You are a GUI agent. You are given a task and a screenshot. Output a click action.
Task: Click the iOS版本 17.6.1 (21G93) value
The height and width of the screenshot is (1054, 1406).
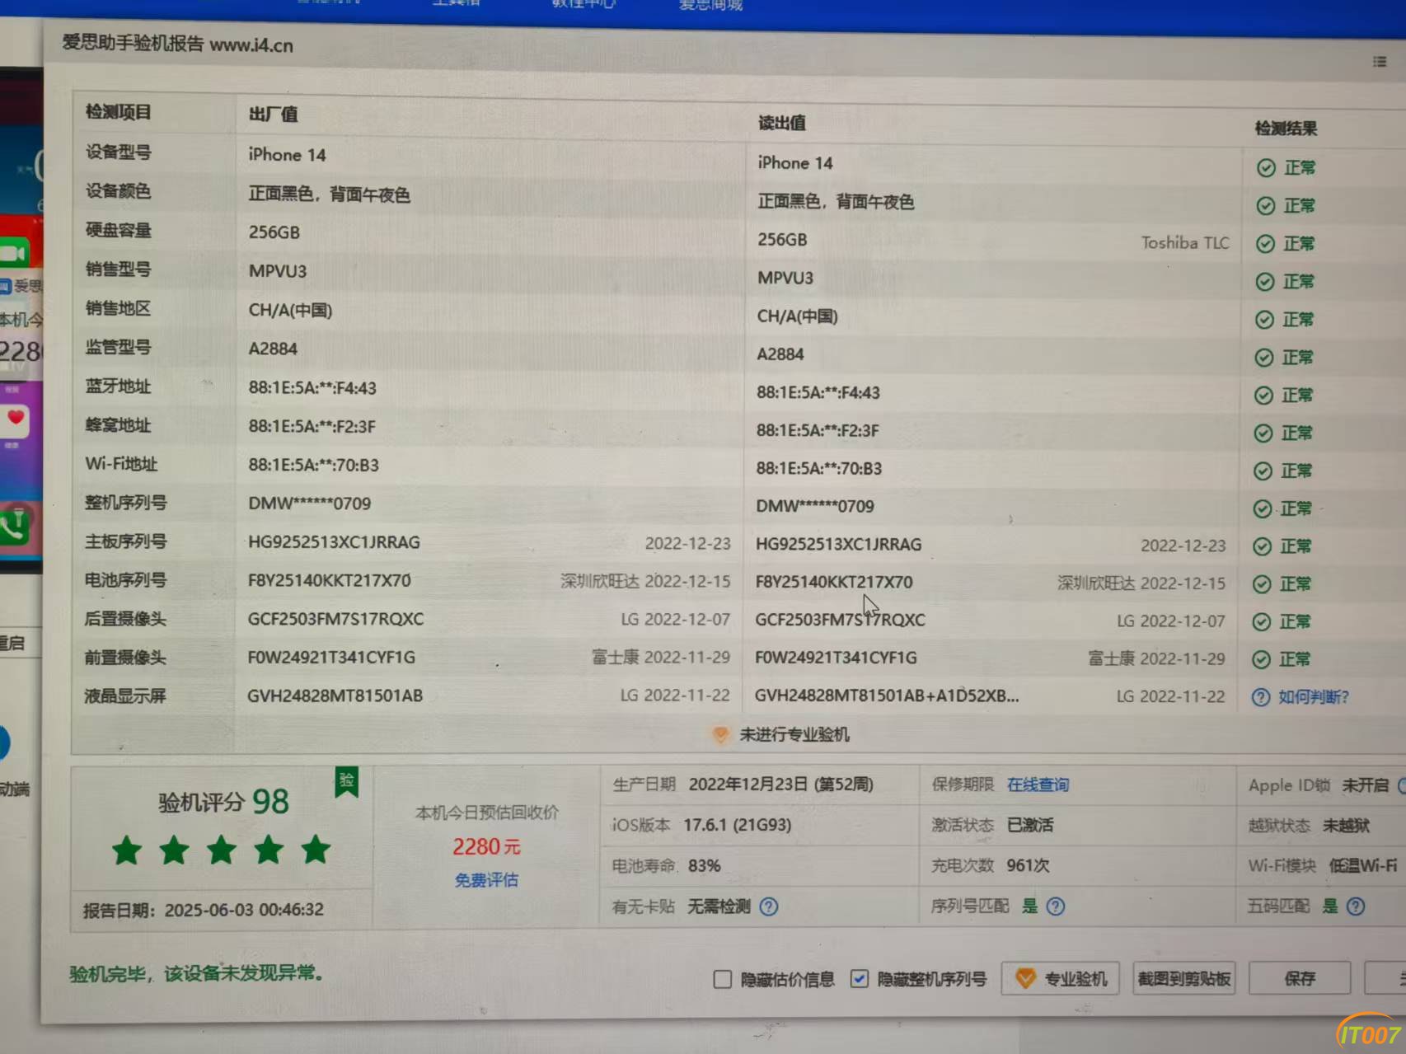(x=737, y=825)
